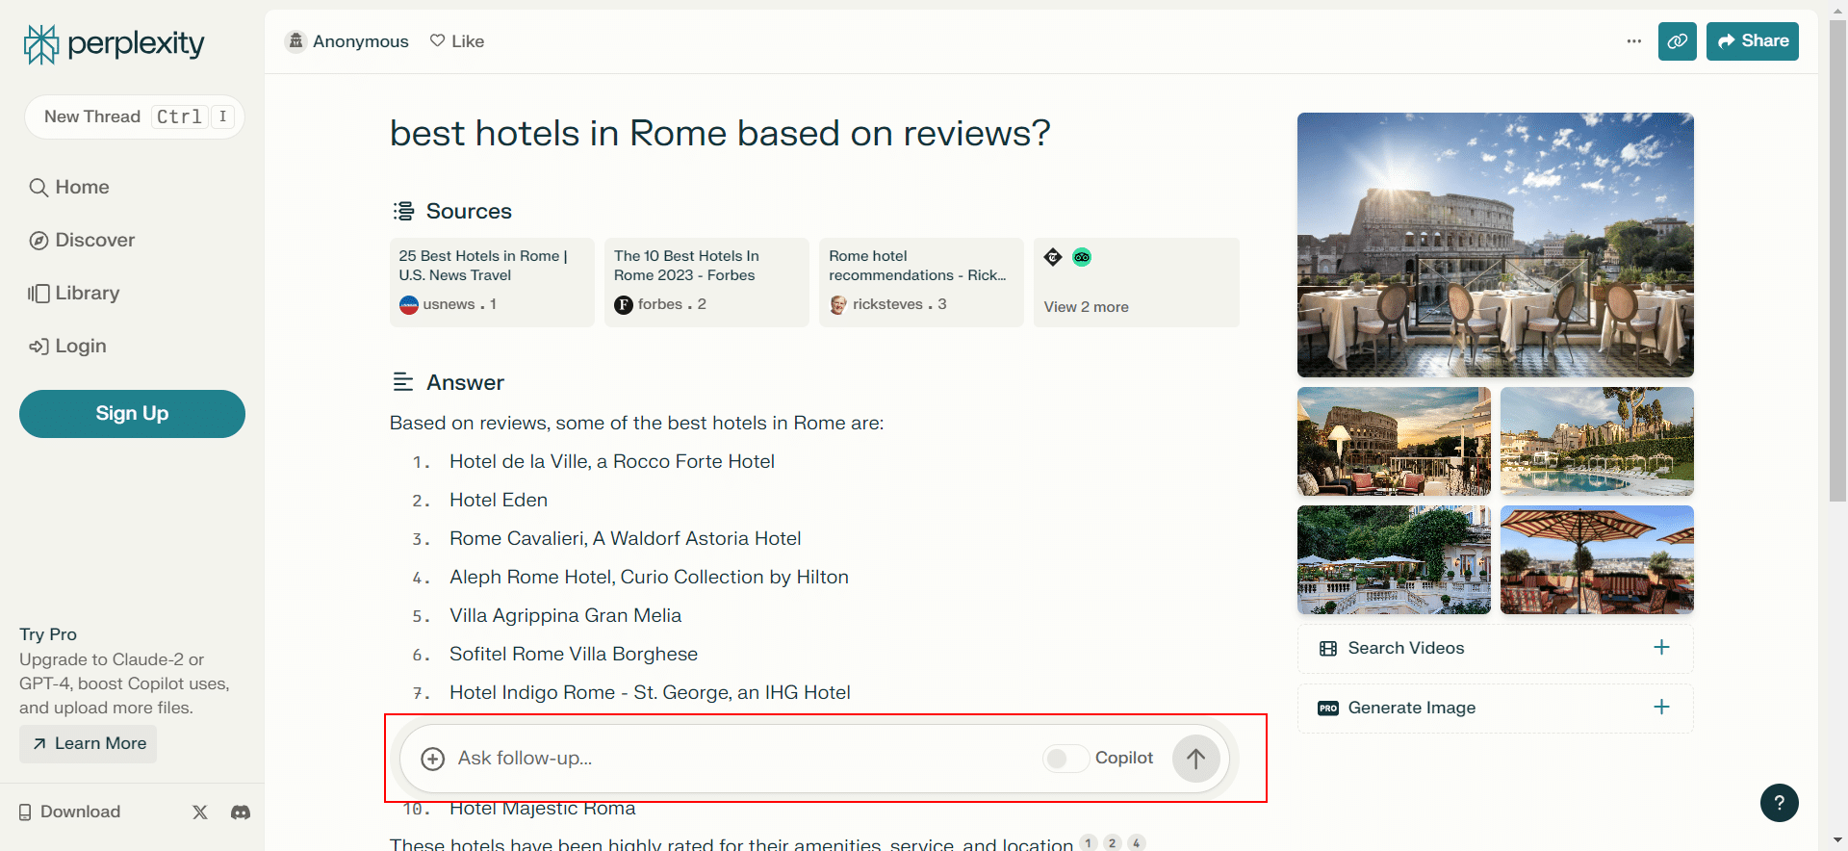Submit follow-up with arrow button
This screenshot has height=851, width=1848.
(1195, 759)
